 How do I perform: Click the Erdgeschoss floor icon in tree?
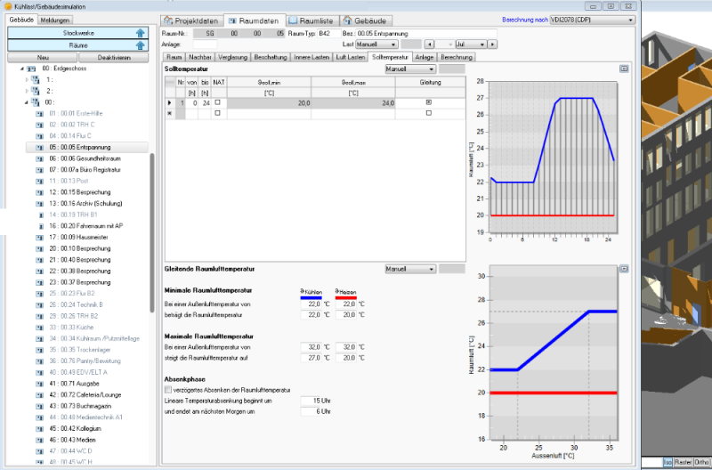[x=32, y=68]
